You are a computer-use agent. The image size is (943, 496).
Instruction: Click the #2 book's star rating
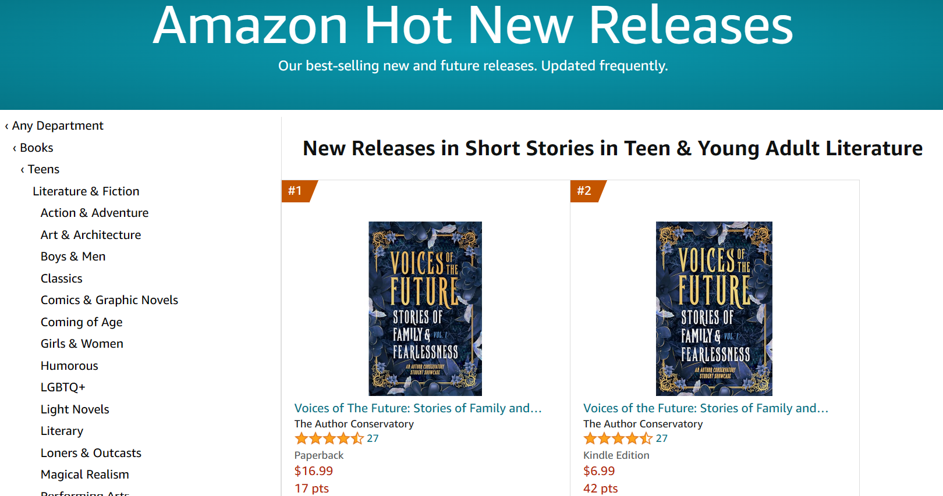tap(618, 438)
